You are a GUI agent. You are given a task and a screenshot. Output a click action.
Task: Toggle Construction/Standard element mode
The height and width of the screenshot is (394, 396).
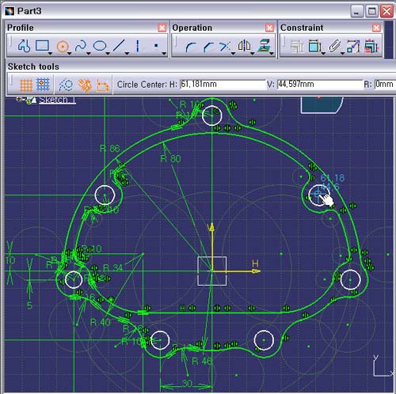coord(66,85)
